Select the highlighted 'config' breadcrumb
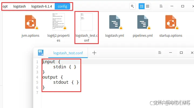This screenshot has width=194, height=108. (62, 6)
